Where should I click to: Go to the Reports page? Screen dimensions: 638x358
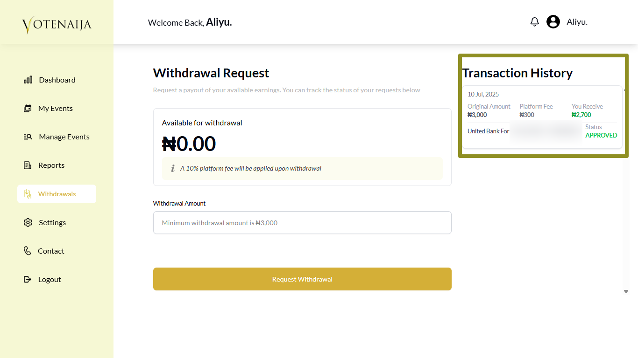point(51,165)
